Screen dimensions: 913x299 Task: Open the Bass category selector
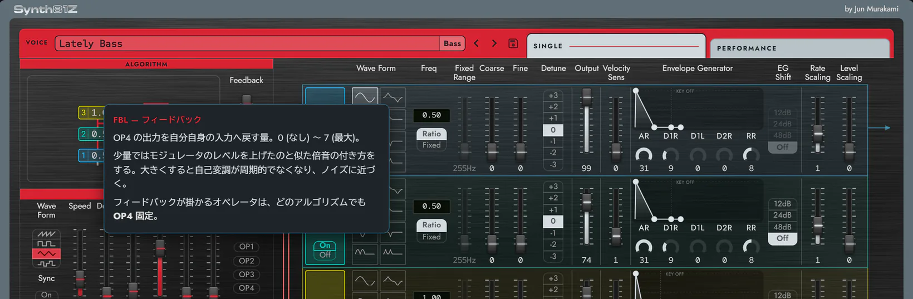pos(452,43)
